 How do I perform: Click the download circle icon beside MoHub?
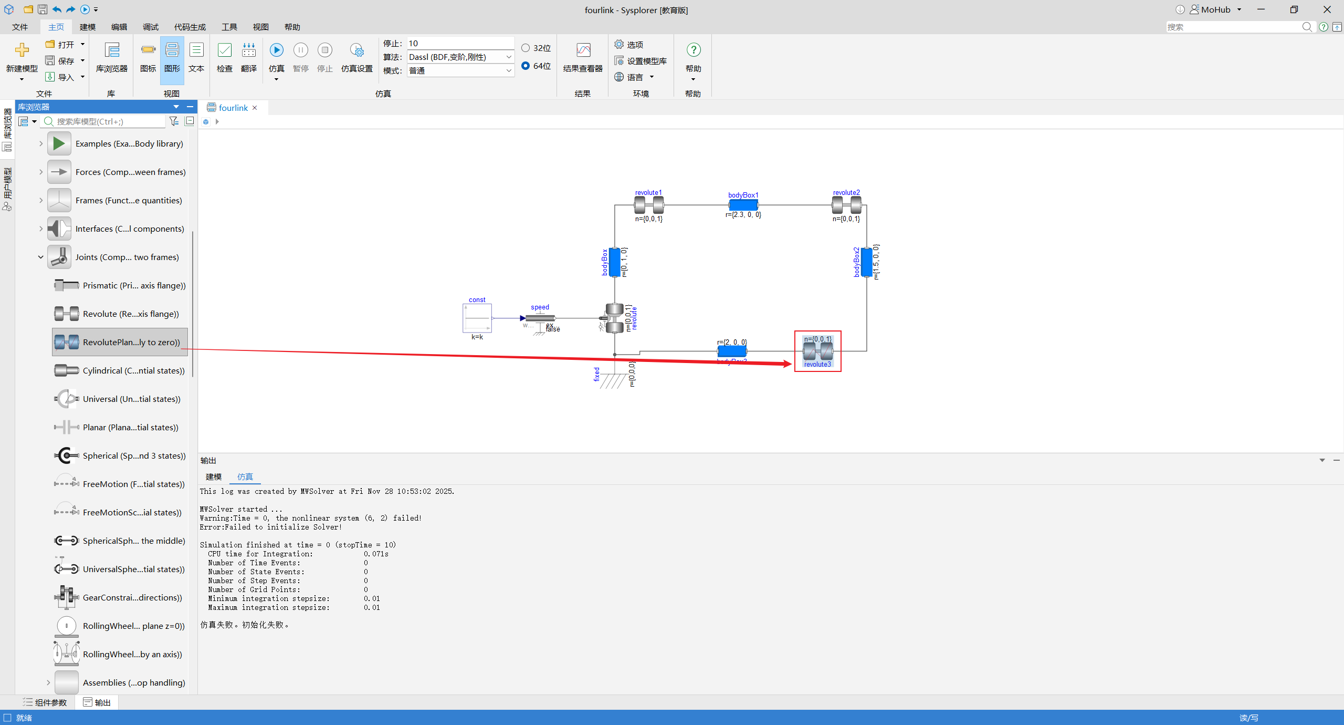tap(1180, 9)
